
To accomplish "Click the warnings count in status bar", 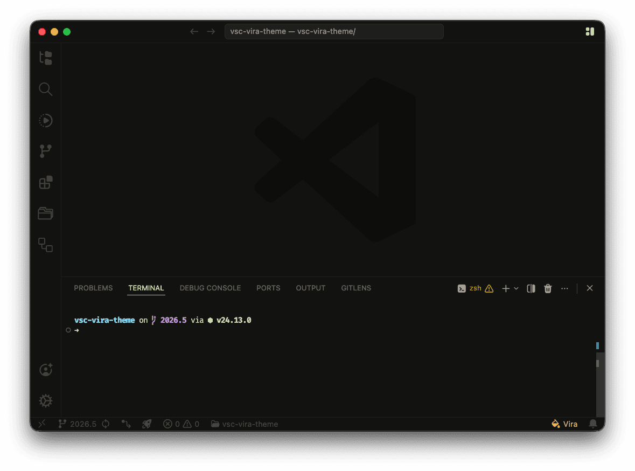I will point(191,424).
